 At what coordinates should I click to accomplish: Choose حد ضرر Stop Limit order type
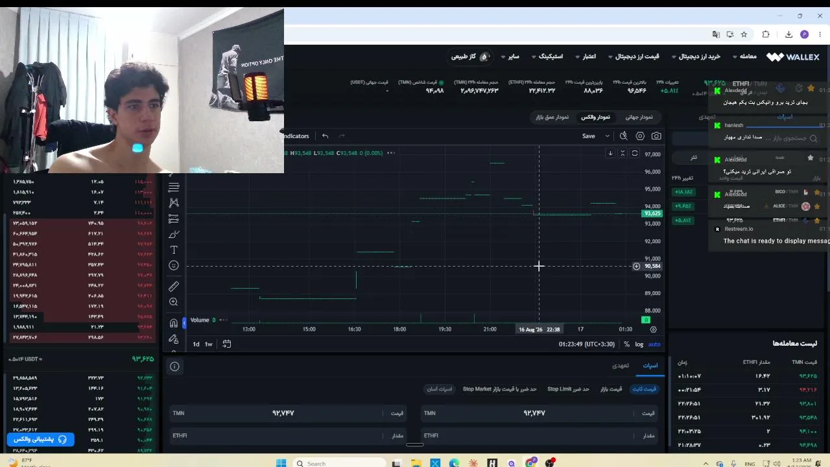(x=568, y=389)
